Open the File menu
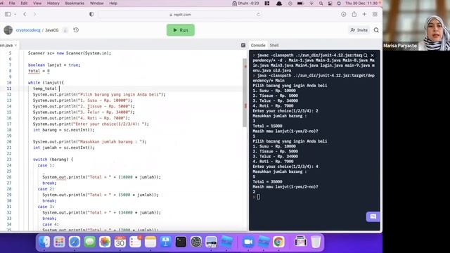Screen dimensions: 450x253 pos(12,3)
